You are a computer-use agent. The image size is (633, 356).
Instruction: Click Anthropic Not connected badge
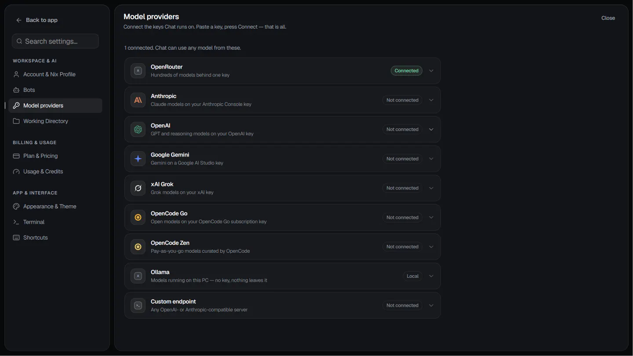click(402, 100)
